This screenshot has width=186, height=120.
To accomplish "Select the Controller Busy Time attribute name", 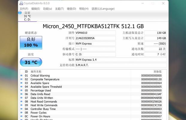I will [x=43, y=109].
